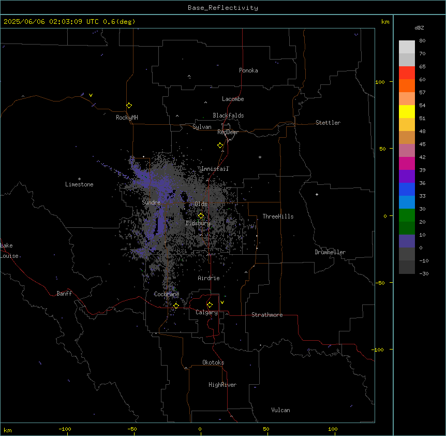Viewport: 446px width, 436px height.
Task: Click the magenta 39-42 dBZ legend band
Action: (x=407, y=163)
